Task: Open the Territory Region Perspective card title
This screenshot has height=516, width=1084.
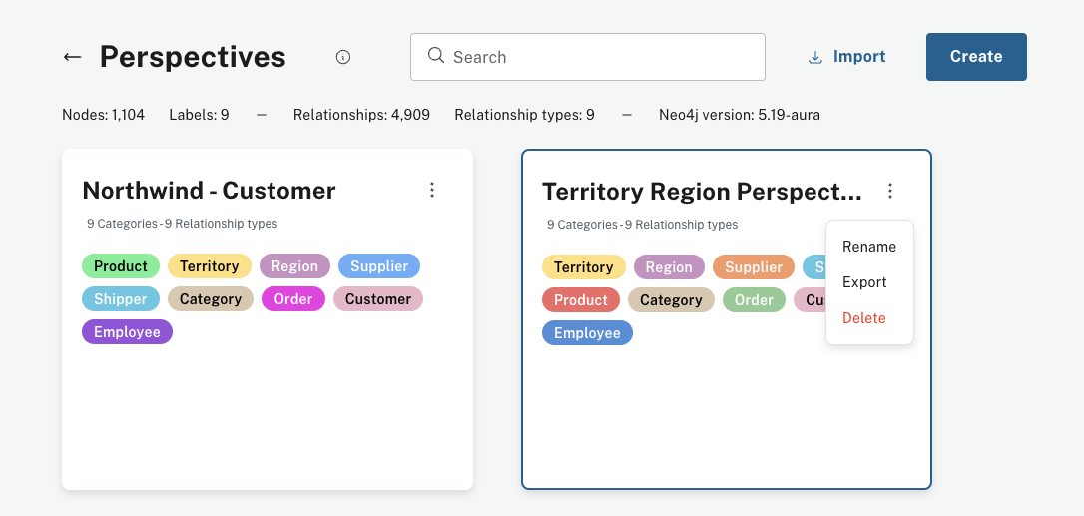Action: (x=701, y=192)
